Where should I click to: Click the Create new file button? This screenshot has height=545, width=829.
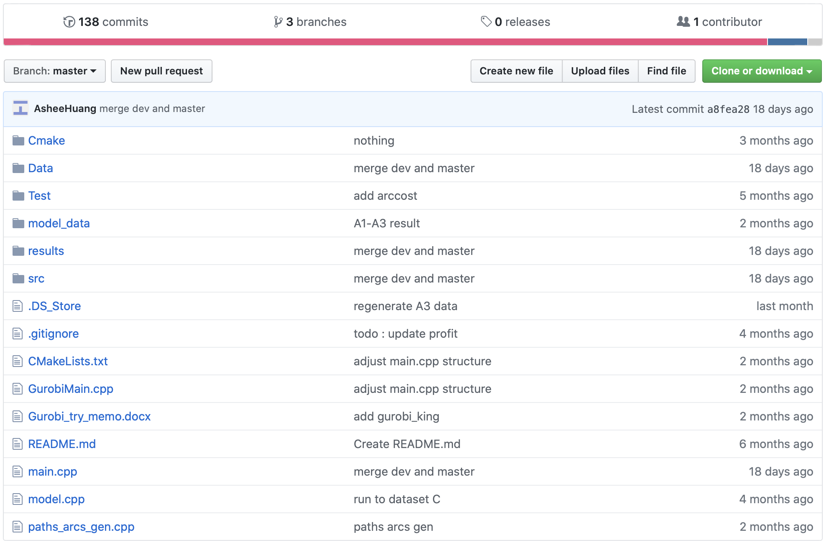tap(516, 71)
